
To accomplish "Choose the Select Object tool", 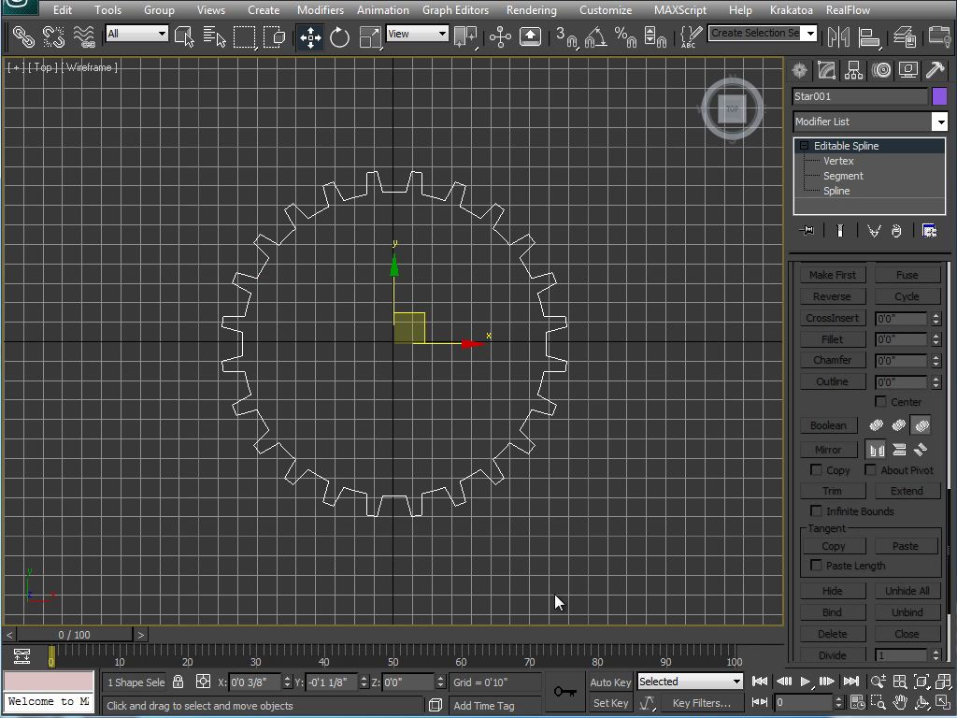I will coord(184,36).
